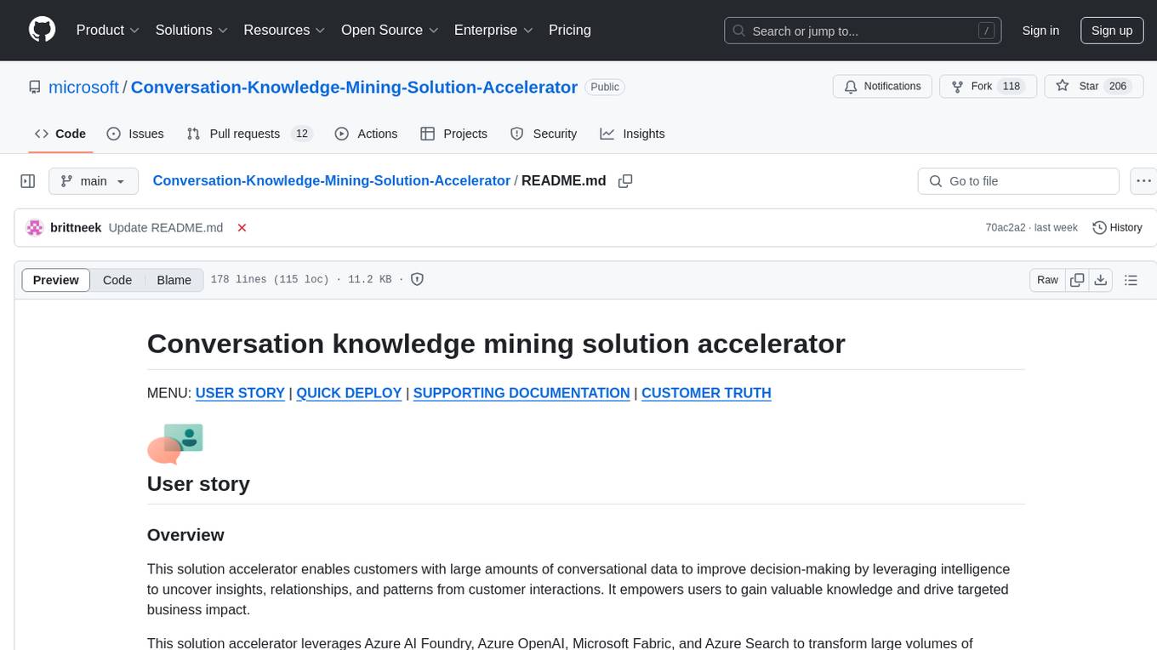Viewport: 1157px width, 650px height.
Task: Jump to QUICK DEPLOY section
Action: [x=349, y=393]
